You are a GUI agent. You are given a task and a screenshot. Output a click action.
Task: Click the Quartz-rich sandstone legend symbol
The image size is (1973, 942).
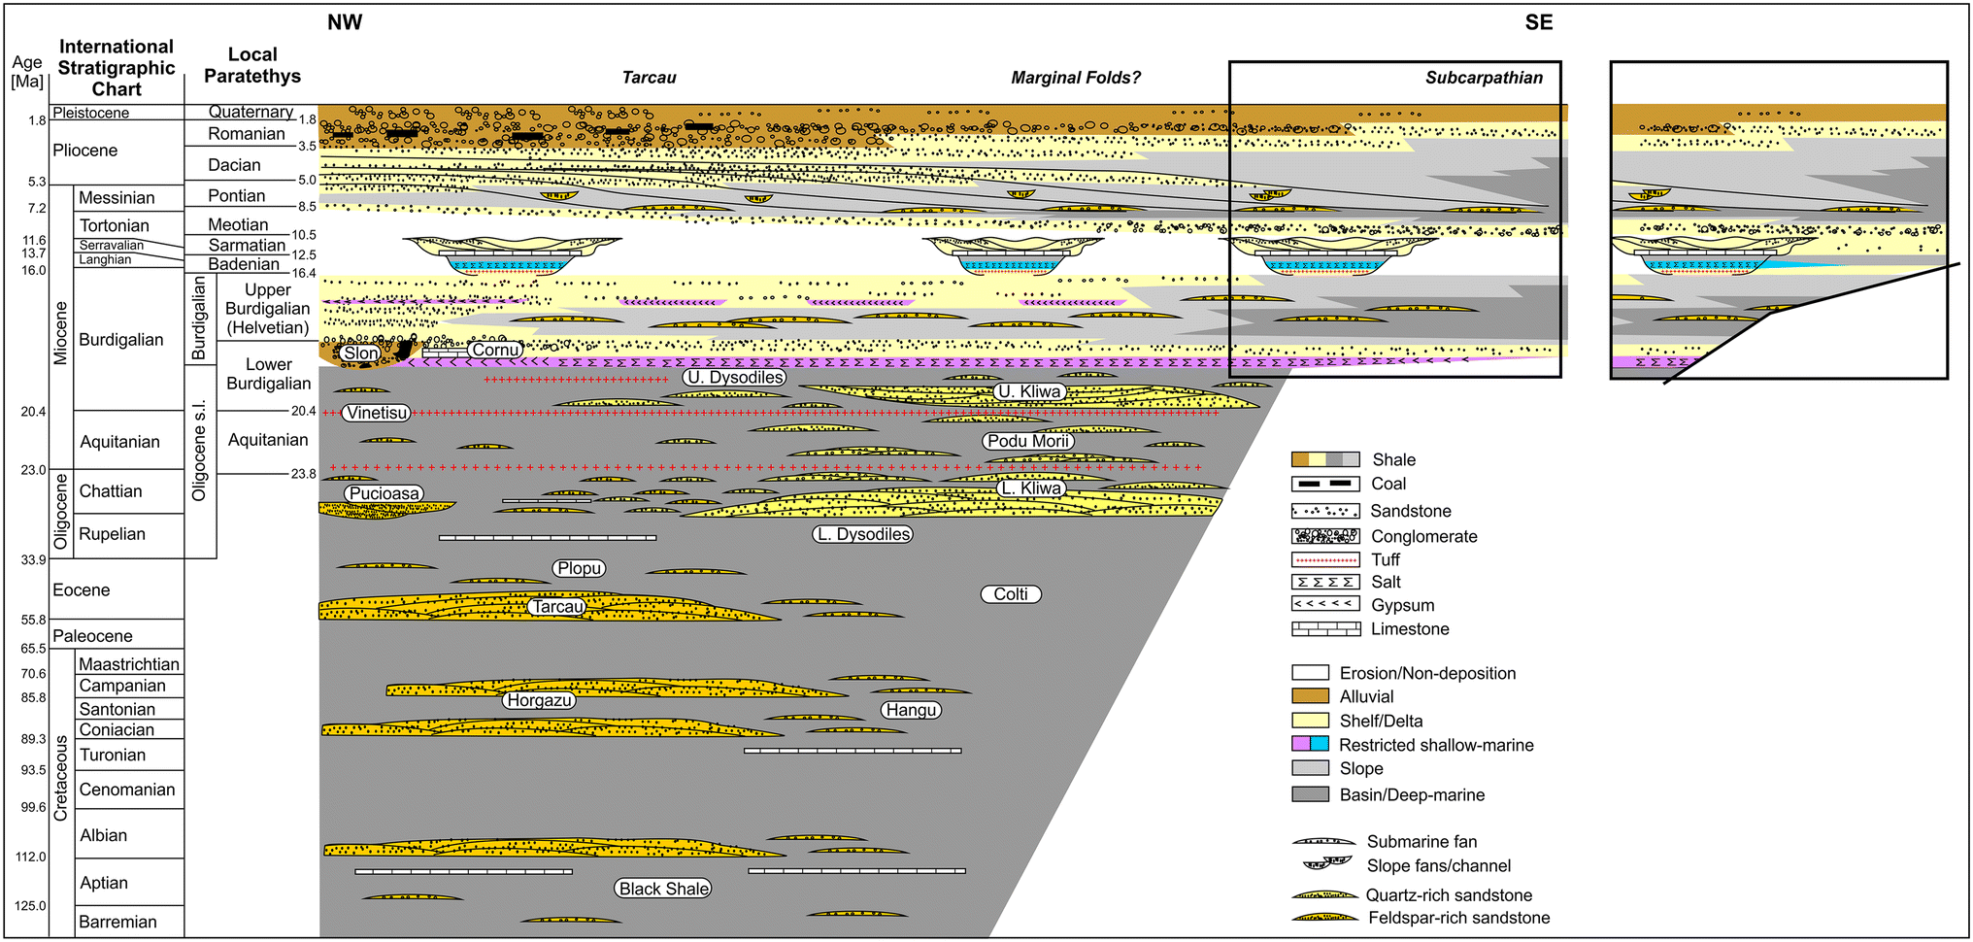tap(1325, 894)
